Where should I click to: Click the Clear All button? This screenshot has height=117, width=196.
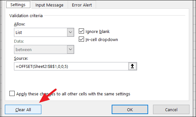tap(23, 110)
